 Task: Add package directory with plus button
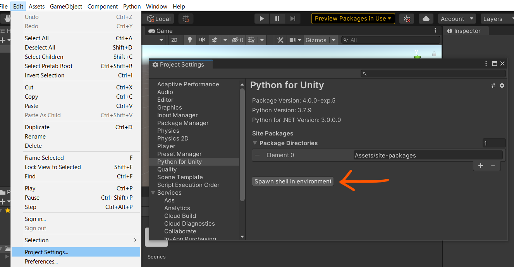click(x=481, y=166)
